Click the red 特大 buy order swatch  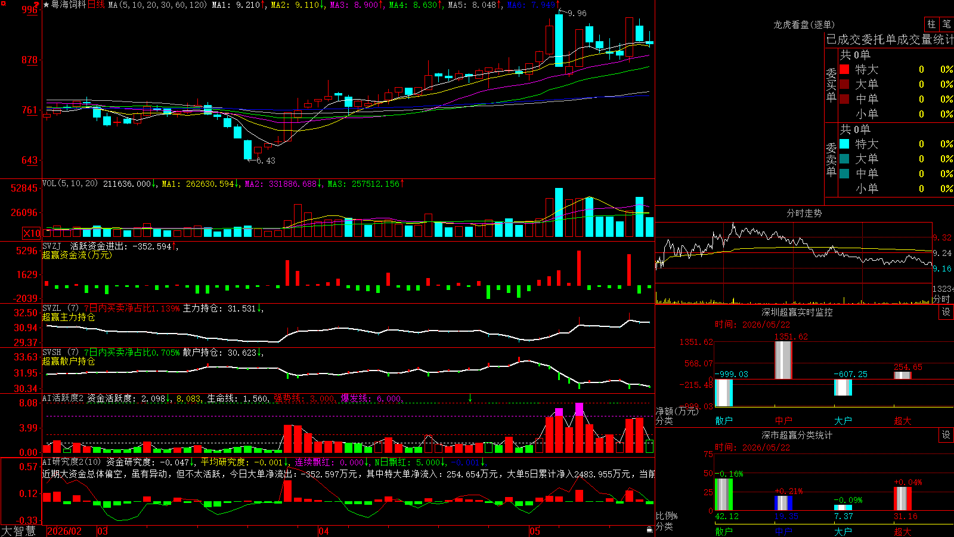(844, 69)
